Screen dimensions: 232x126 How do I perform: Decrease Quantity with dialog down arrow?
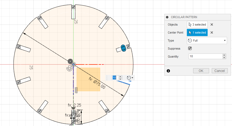[224, 58]
